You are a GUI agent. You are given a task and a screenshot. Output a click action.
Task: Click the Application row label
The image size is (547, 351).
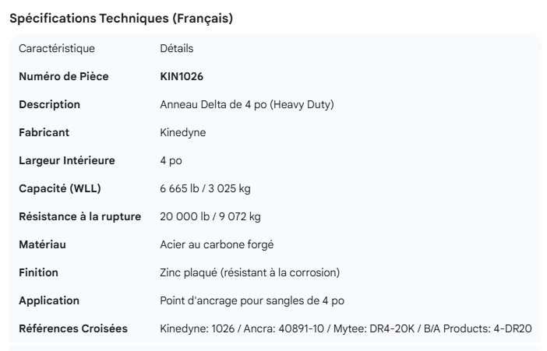[49, 300]
